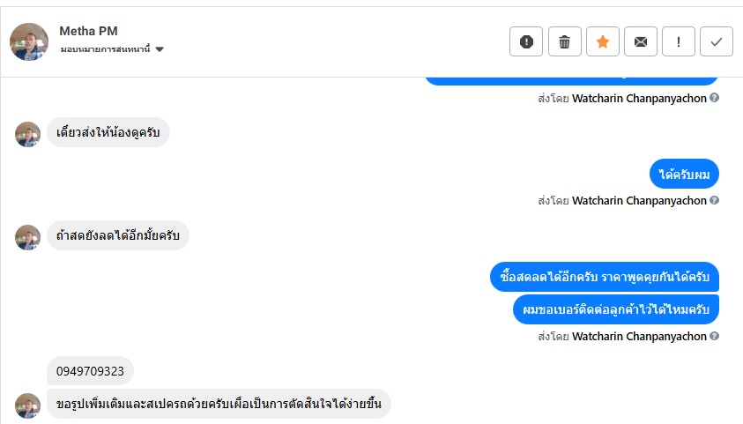Click the "ถ้าสดยังลดได้อีกมั้ยครับ" message bubble
Image resolution: width=743 pixels, height=424 pixels.
117,235
